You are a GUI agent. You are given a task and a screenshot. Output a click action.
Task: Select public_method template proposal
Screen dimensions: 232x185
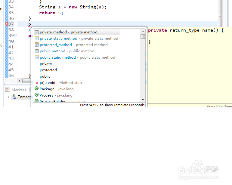67,51
